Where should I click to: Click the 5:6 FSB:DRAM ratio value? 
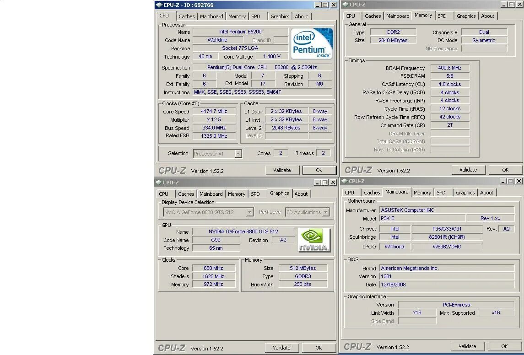coord(450,76)
